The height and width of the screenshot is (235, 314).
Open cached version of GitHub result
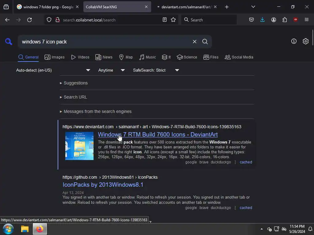pyautogui.click(x=246, y=208)
